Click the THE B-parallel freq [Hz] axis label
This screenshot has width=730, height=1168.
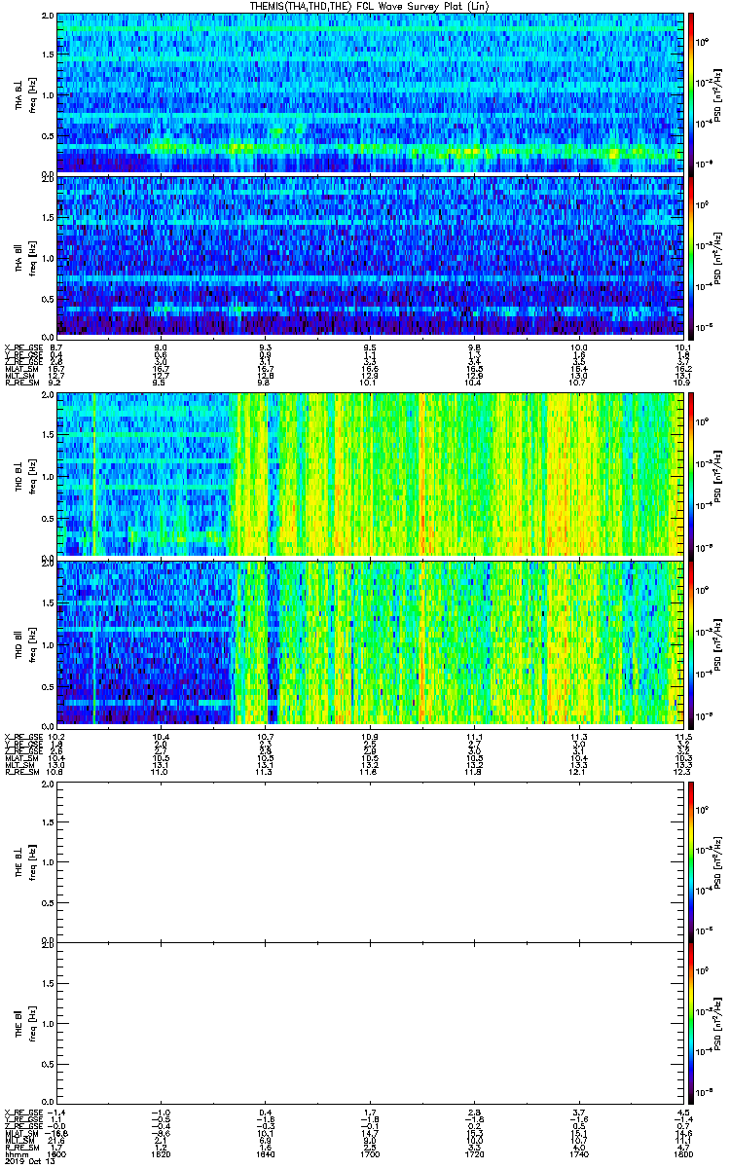(x=31, y=1023)
